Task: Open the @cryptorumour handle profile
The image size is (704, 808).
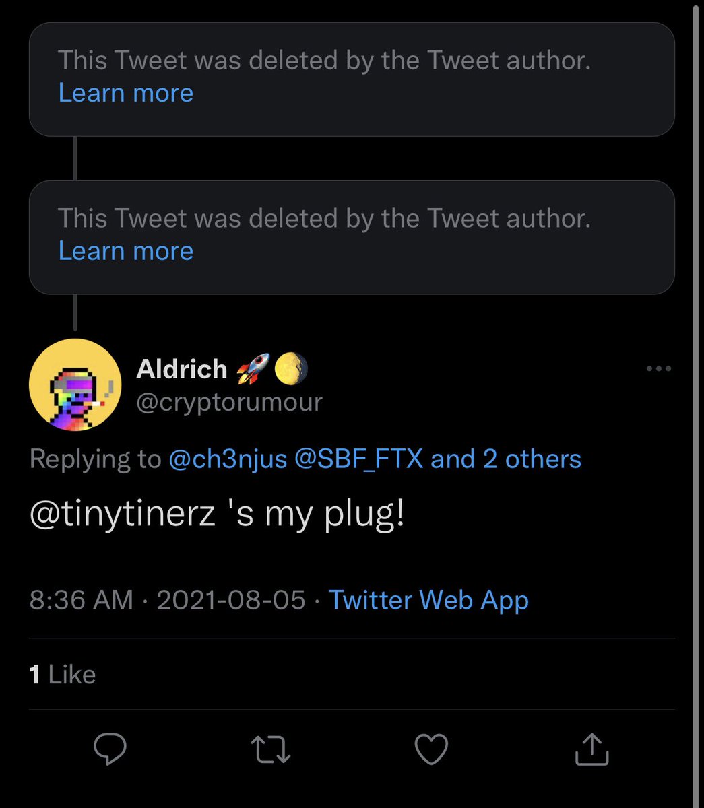Action: point(229,402)
